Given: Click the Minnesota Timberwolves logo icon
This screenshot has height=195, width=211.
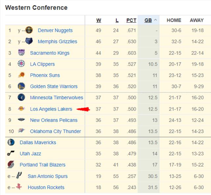Looking at the screenshot, I should point(21,97).
